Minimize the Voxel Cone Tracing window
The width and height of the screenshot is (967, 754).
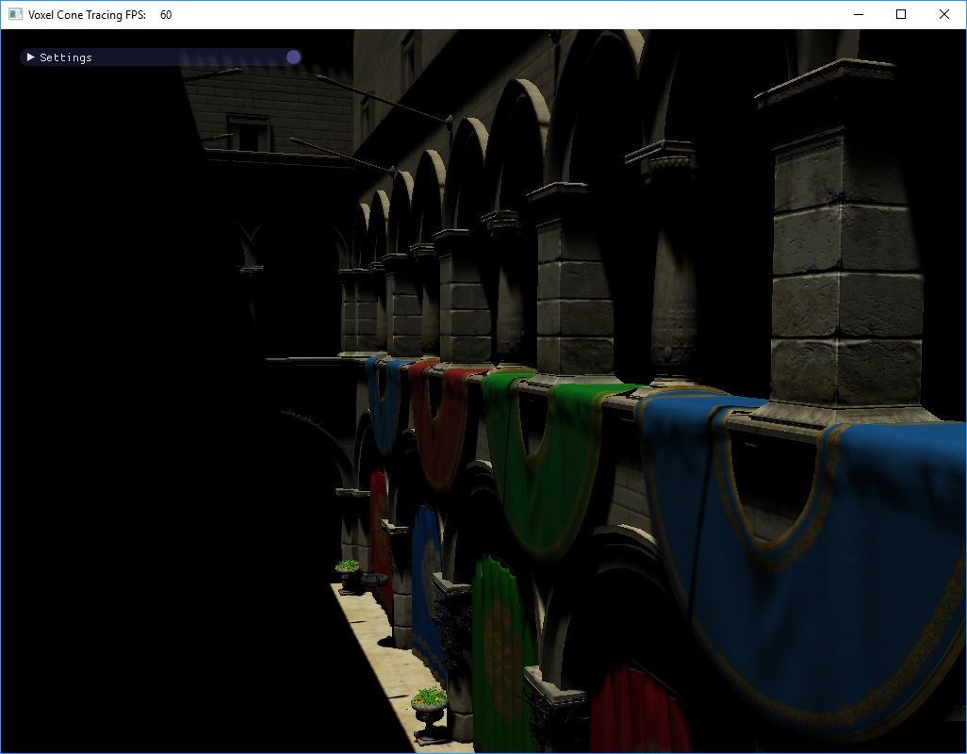[x=859, y=14]
